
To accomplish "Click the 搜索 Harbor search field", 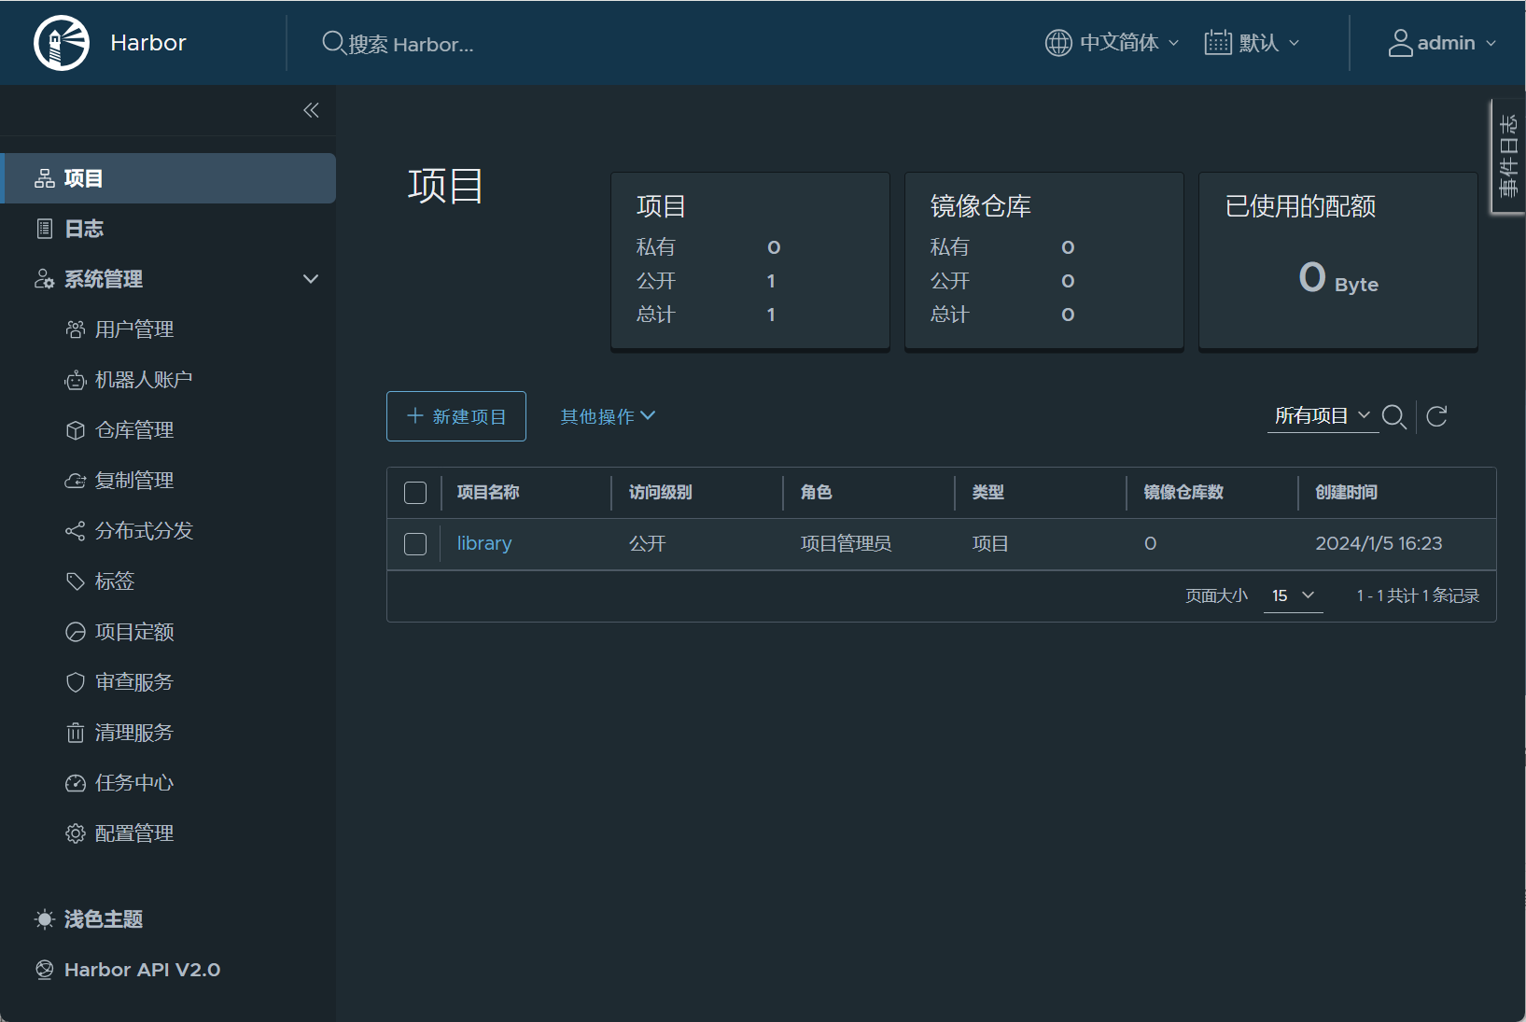I will pos(411,44).
